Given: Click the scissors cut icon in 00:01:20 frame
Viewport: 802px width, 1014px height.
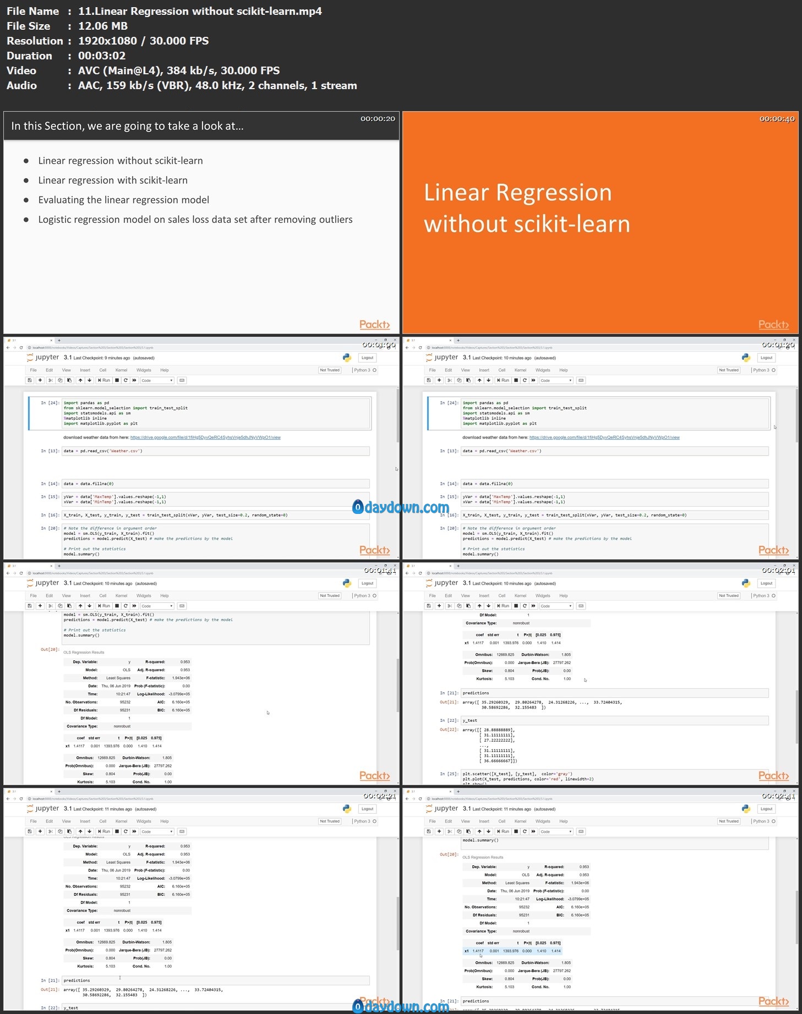Looking at the screenshot, I should point(450,380).
